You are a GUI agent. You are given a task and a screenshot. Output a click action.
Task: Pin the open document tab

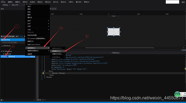[x=53, y=9]
